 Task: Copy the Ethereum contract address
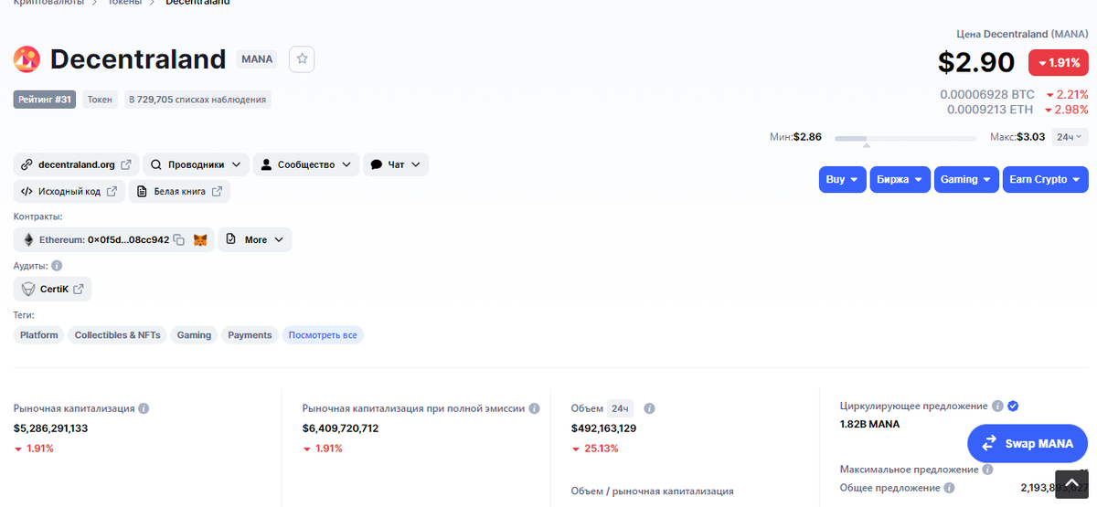[x=179, y=239]
